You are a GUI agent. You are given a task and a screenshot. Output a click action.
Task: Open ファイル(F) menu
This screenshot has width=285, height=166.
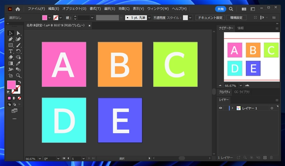[x=36, y=8]
